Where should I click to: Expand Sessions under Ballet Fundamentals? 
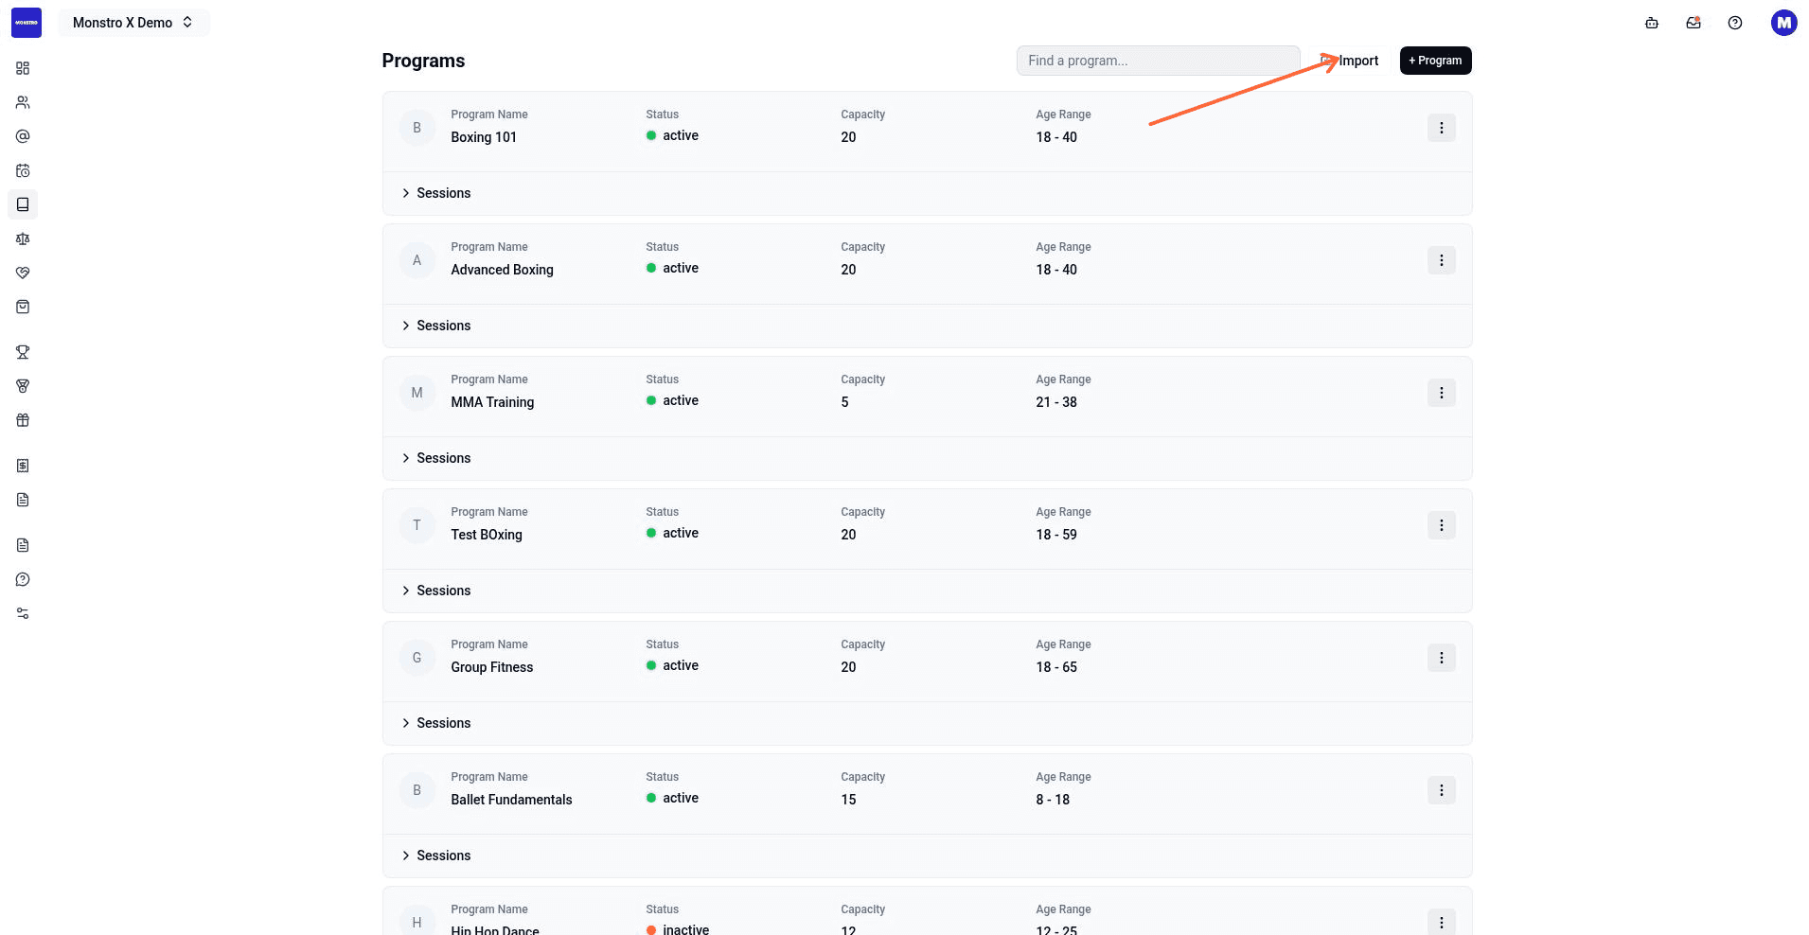[x=436, y=856]
